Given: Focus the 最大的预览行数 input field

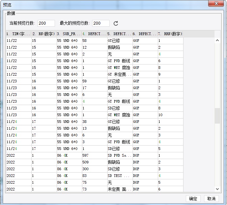Looking at the screenshot, I should [x=101, y=23].
